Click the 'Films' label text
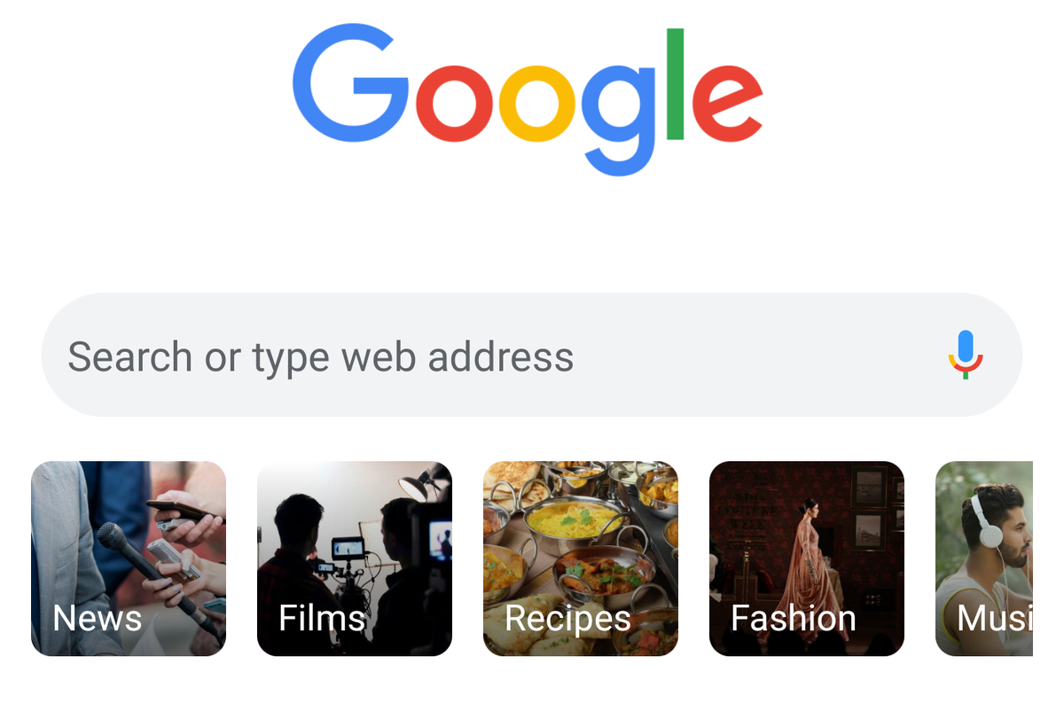The width and height of the screenshot is (1064, 711). 322,618
